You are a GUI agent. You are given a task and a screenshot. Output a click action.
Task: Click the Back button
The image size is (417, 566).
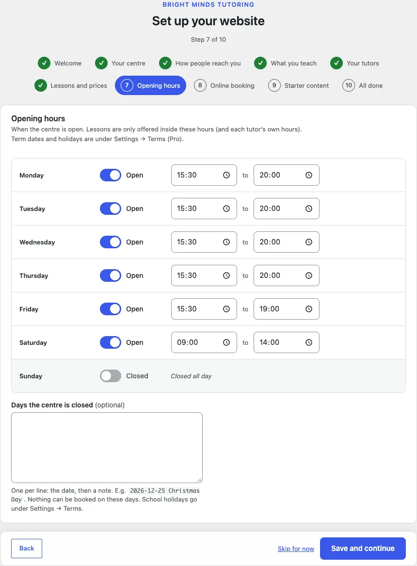27,549
